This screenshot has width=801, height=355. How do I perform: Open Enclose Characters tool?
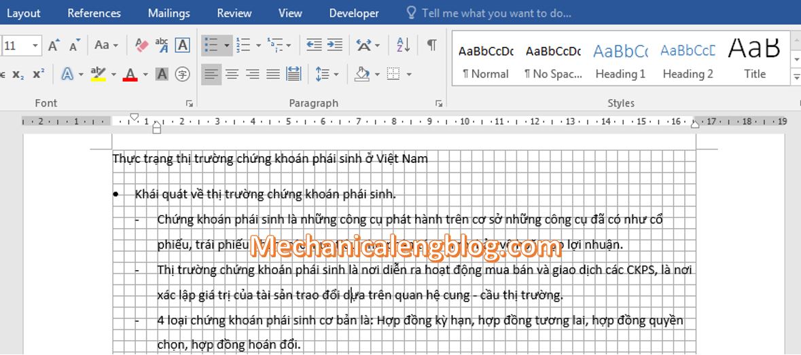[x=182, y=75]
